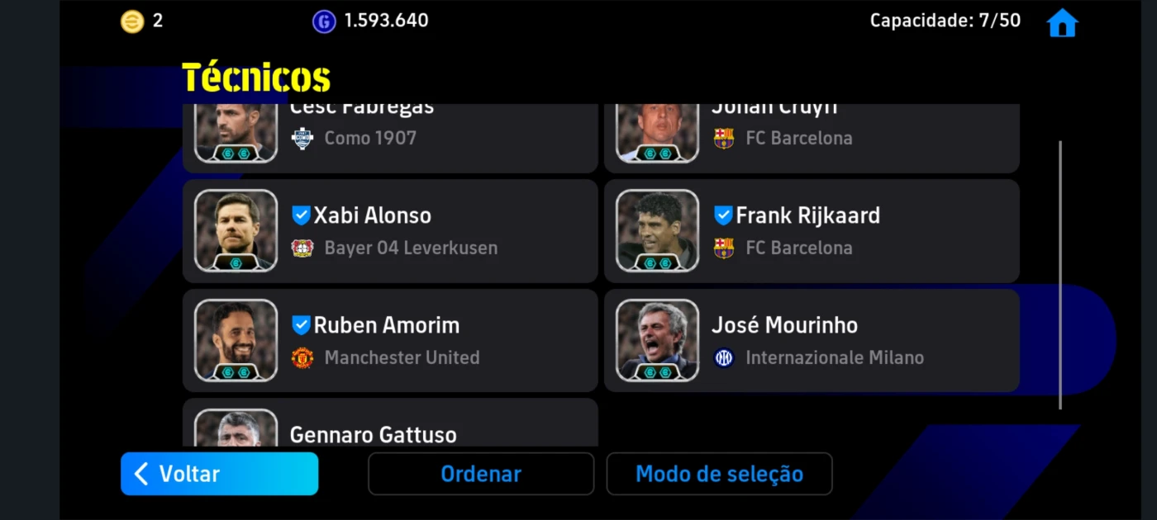Click Bayer 04 Leverkusen club crest
This screenshot has height=520, width=1157.
pyautogui.click(x=302, y=248)
